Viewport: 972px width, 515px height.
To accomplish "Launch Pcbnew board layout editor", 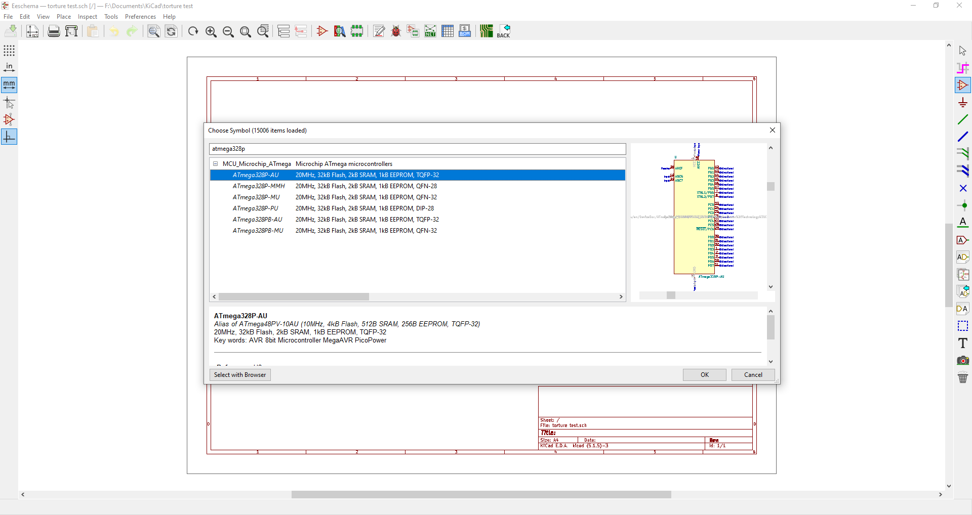I will [x=487, y=31].
